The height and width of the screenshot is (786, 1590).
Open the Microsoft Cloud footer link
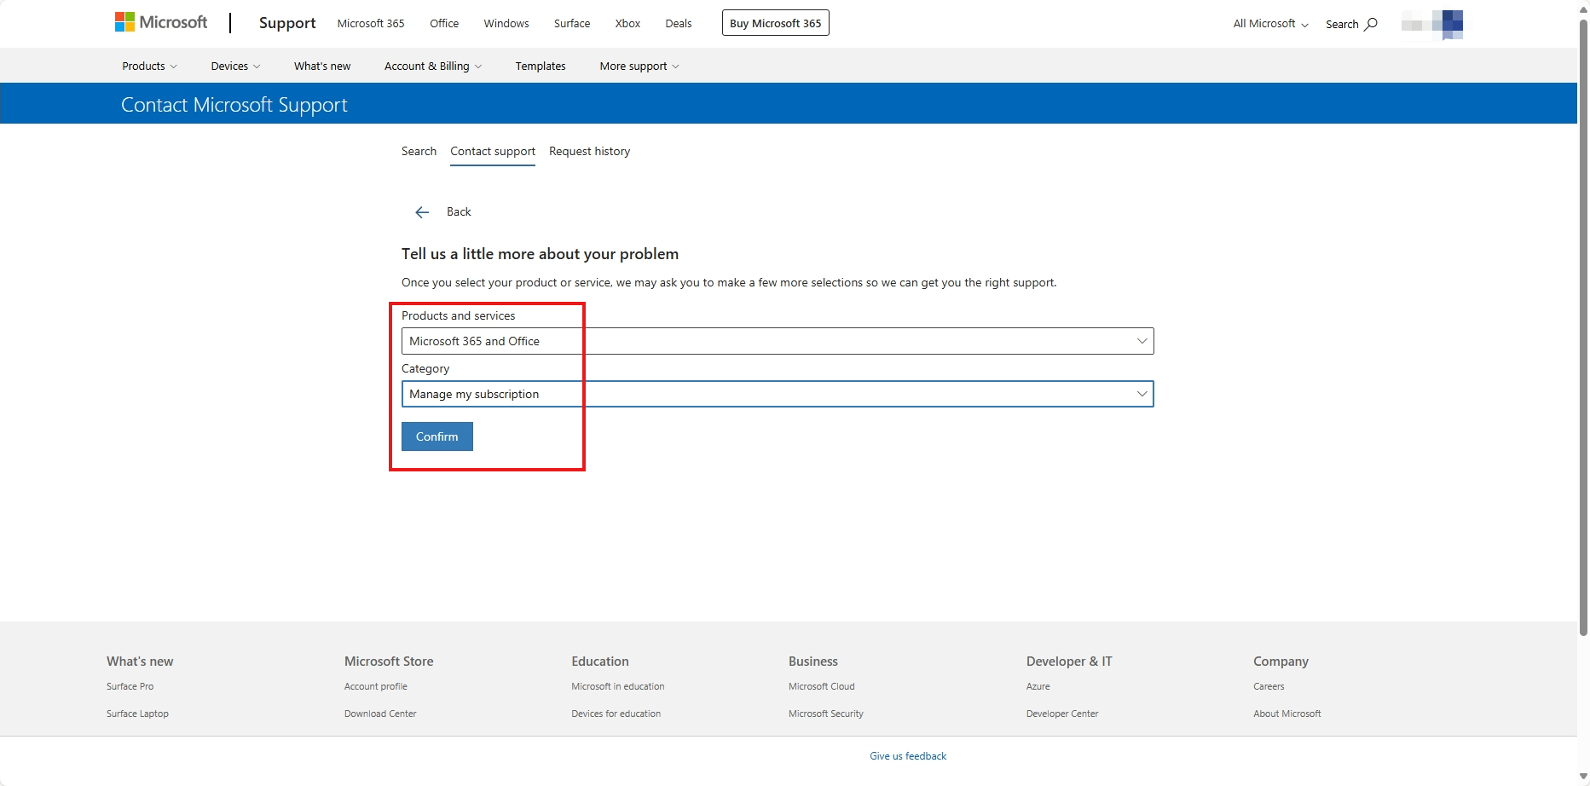822,686
